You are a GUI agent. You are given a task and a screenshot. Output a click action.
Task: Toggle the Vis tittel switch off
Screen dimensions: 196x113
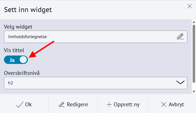[x=16, y=60]
